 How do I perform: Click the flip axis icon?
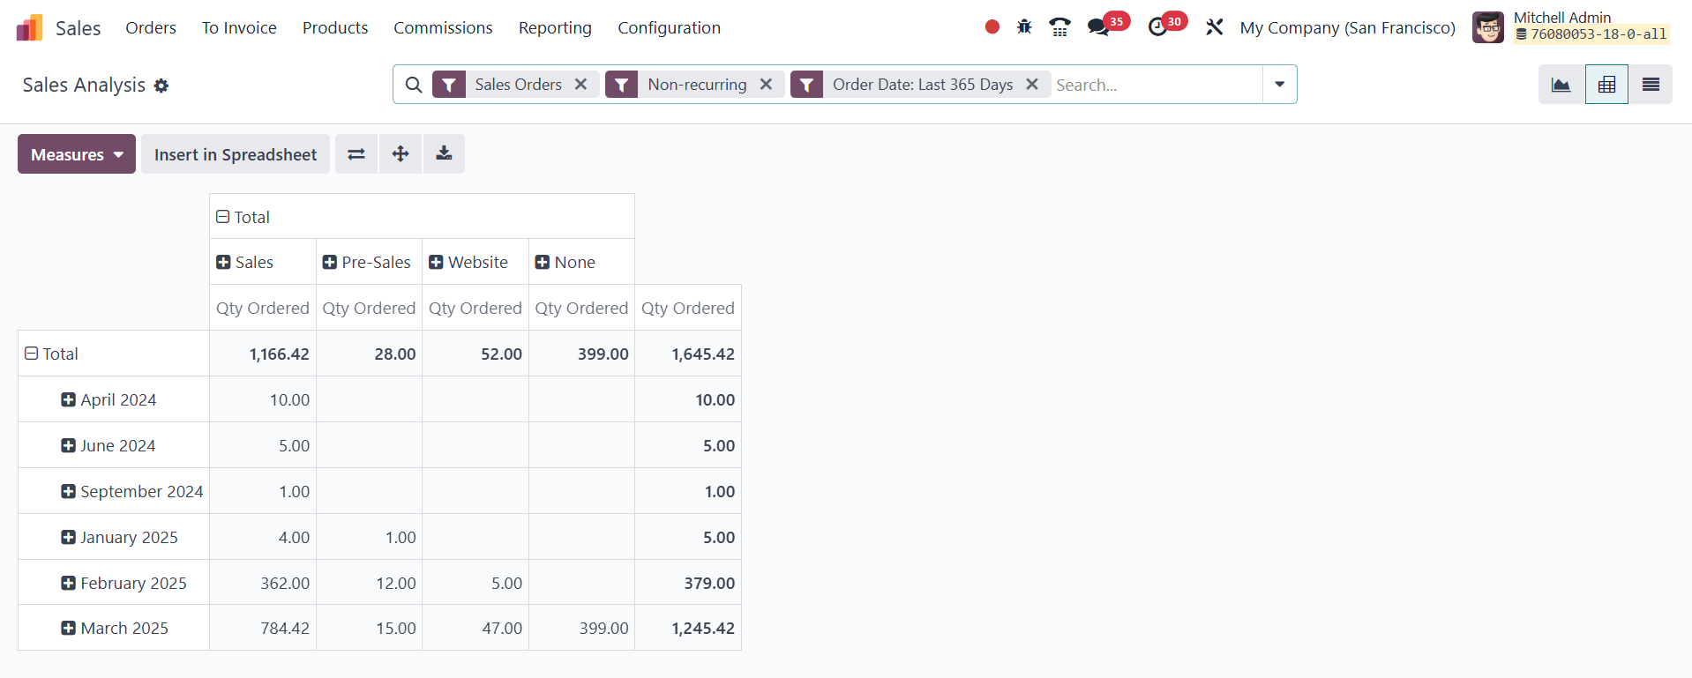pos(356,154)
